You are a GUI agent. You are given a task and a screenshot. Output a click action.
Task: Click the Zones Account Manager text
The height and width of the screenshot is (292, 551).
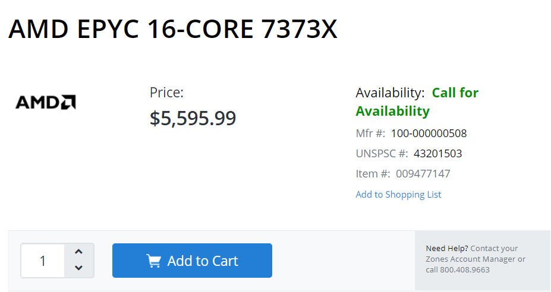[x=471, y=259]
